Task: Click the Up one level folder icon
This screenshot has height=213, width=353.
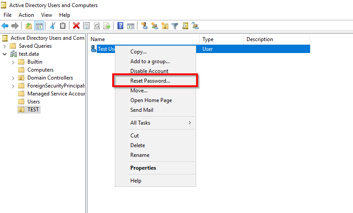Action: [x=29, y=26]
